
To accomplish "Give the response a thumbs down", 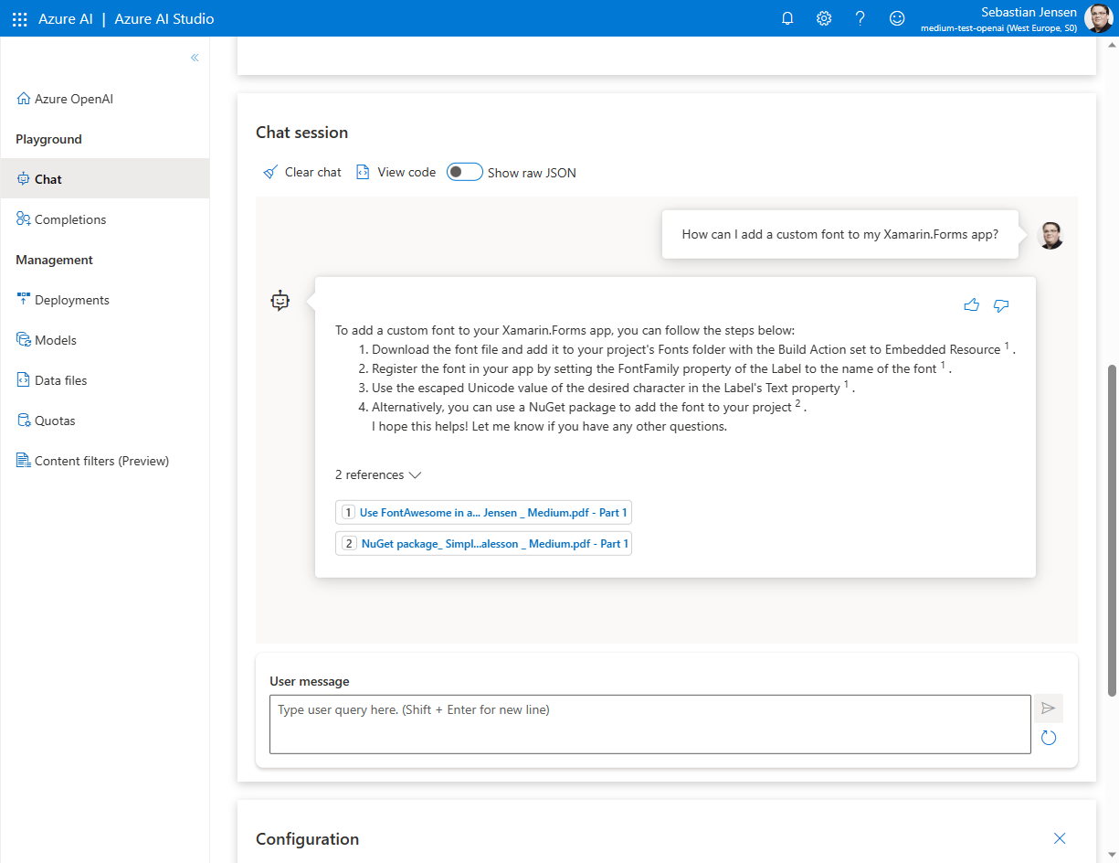I will coord(1001,305).
